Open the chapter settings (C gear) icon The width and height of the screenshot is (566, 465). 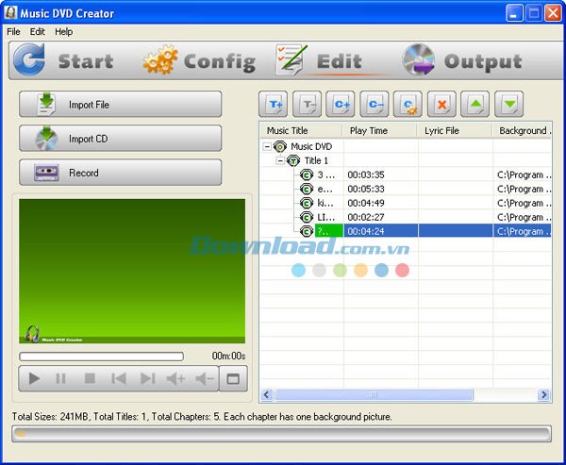pyautogui.click(x=408, y=105)
